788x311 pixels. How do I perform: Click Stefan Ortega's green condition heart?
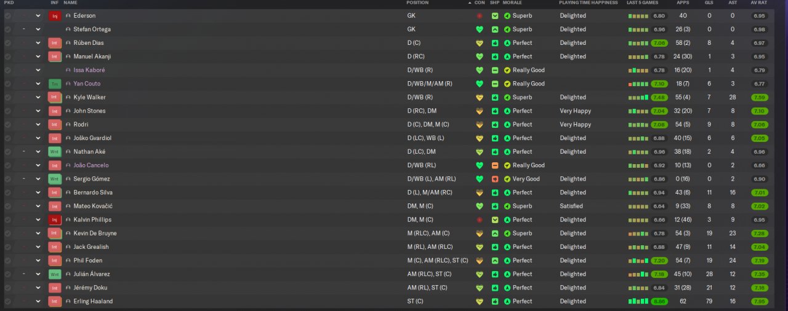pos(480,30)
